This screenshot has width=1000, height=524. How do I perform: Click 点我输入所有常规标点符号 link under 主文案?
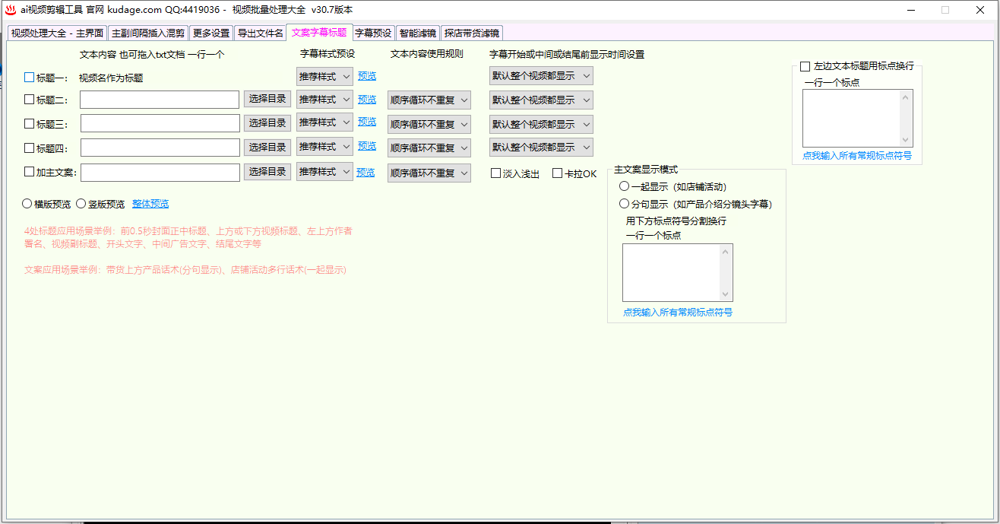point(678,313)
